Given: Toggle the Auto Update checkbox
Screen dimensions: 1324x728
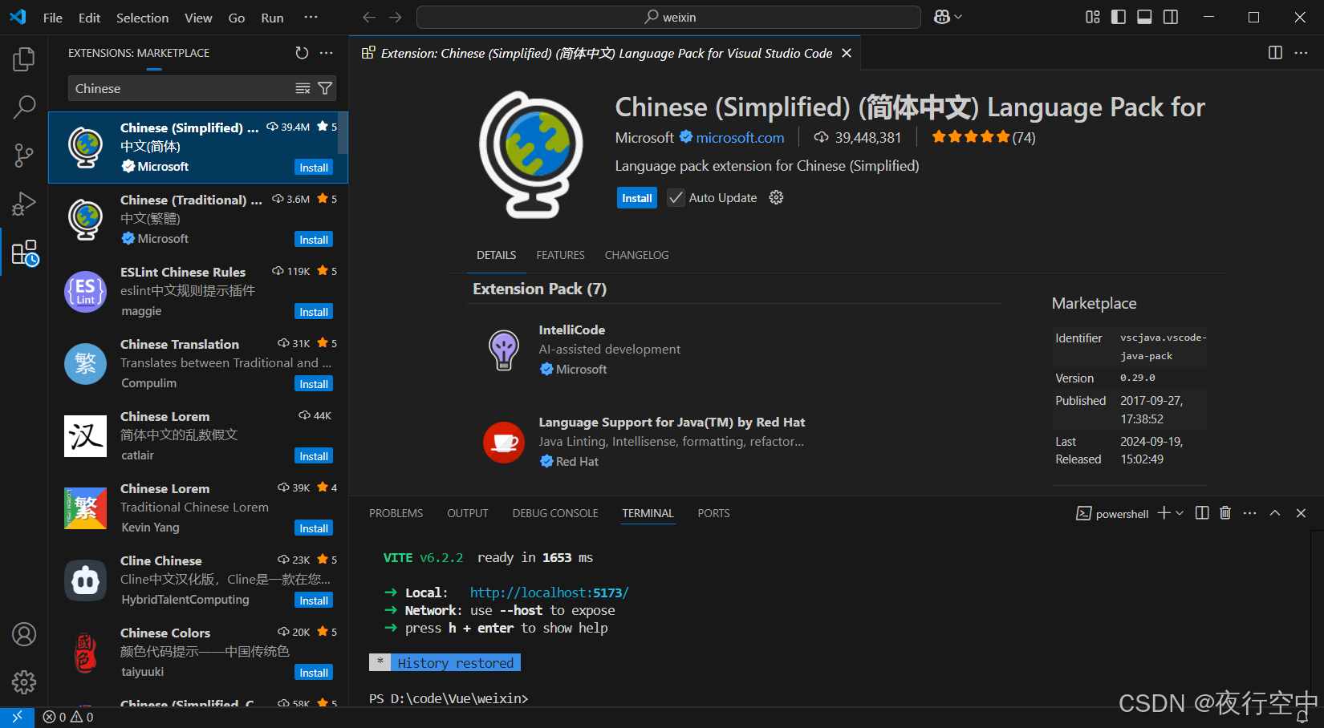Looking at the screenshot, I should [676, 197].
